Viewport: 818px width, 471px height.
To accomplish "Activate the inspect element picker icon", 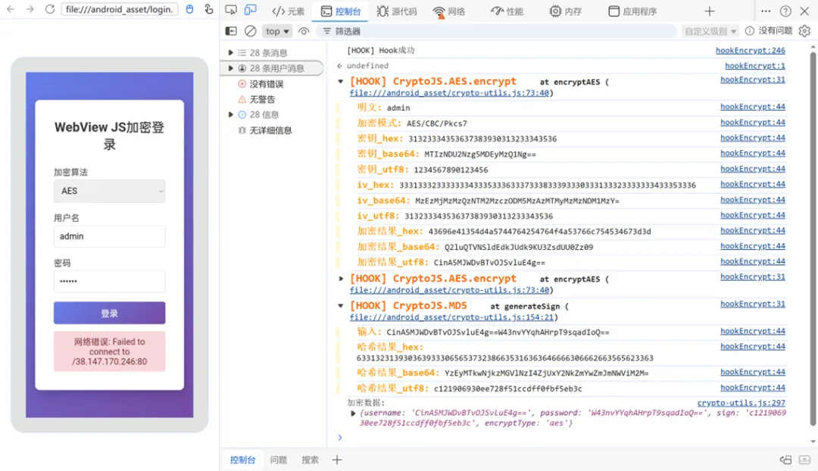I will [231, 11].
